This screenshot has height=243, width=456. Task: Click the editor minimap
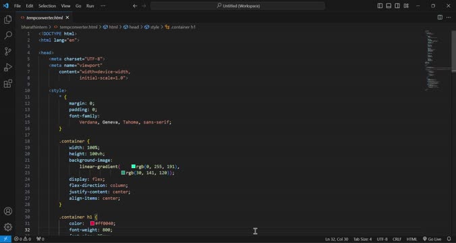pyautogui.click(x=436, y=61)
